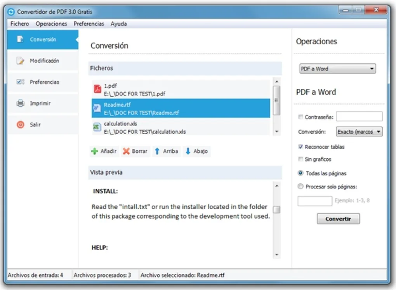
Task: Click the Vista previa scrollbar down arrow
Action: tap(277, 255)
